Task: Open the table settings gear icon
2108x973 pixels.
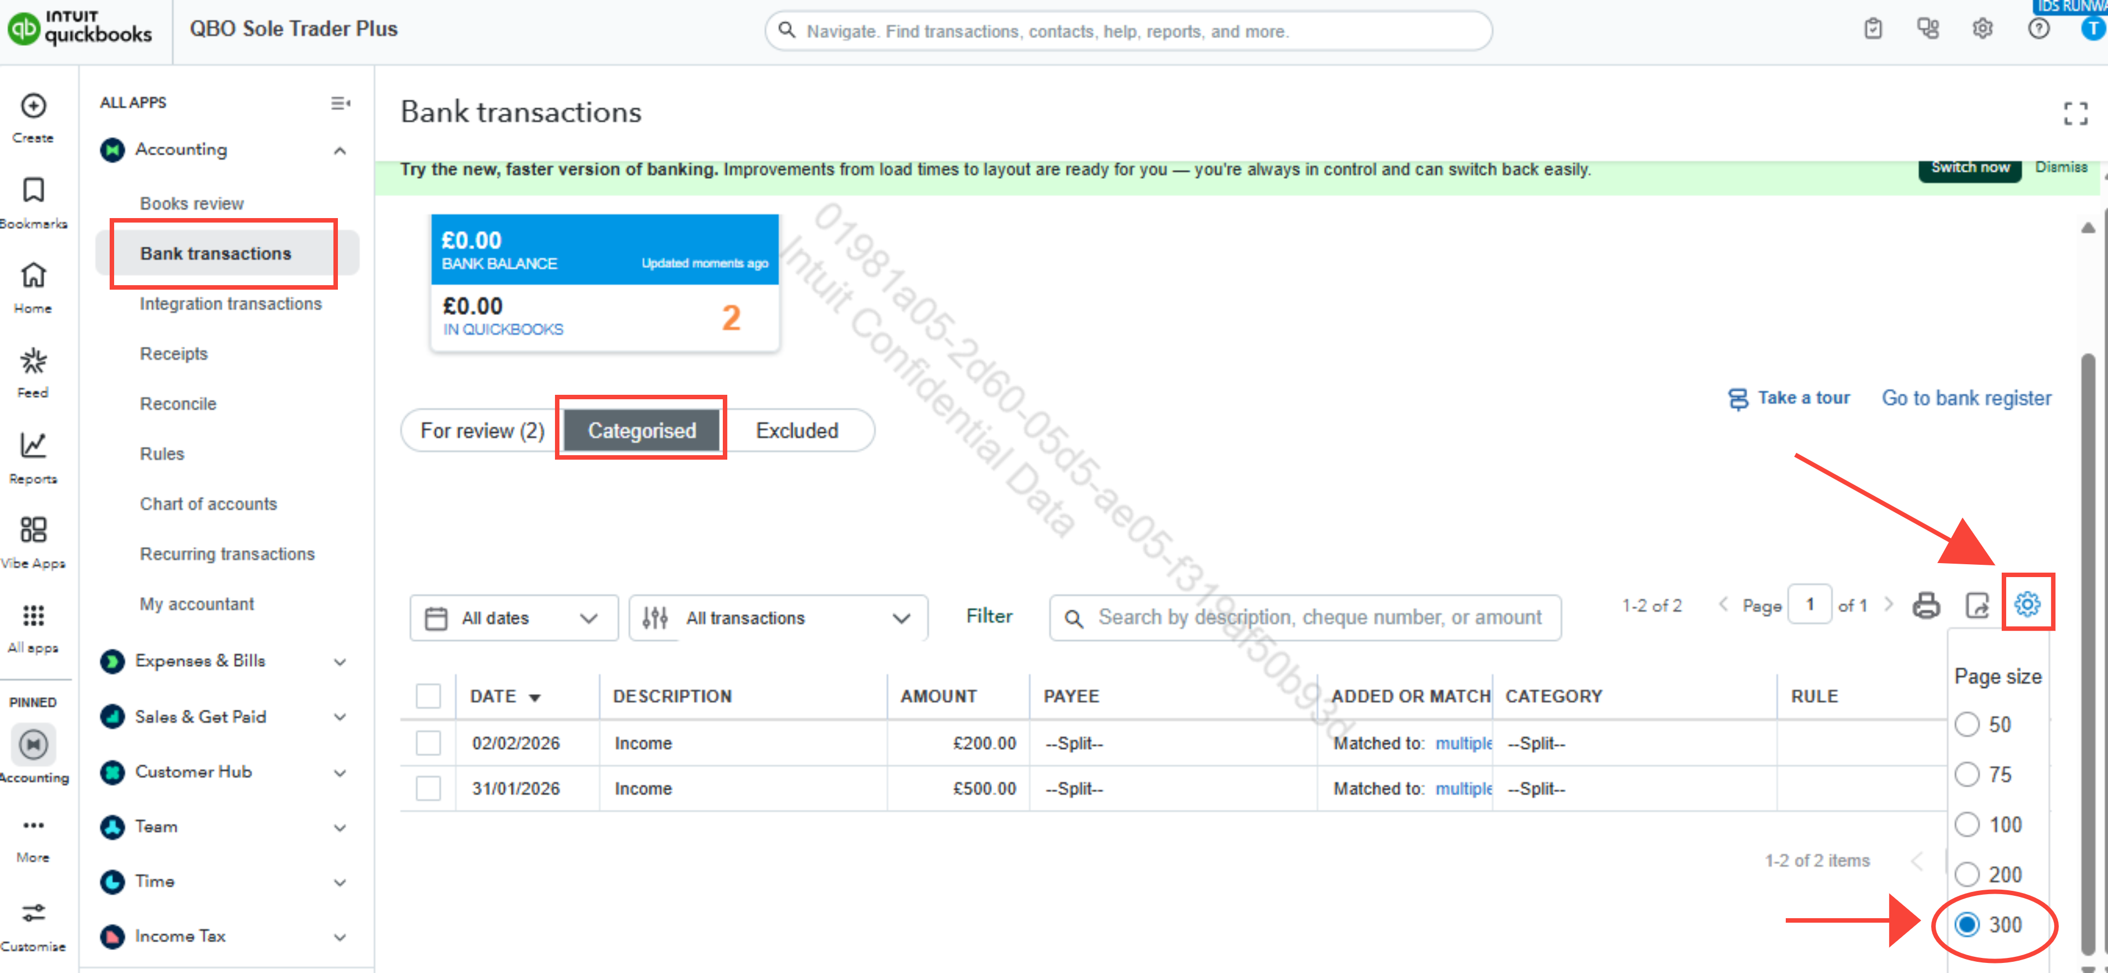Action: click(2027, 604)
